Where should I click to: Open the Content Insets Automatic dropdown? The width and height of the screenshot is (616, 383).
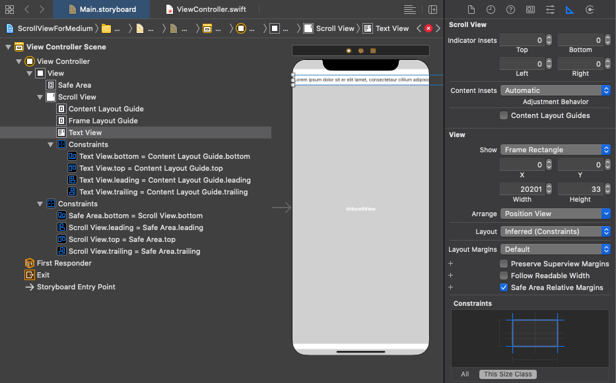point(555,90)
